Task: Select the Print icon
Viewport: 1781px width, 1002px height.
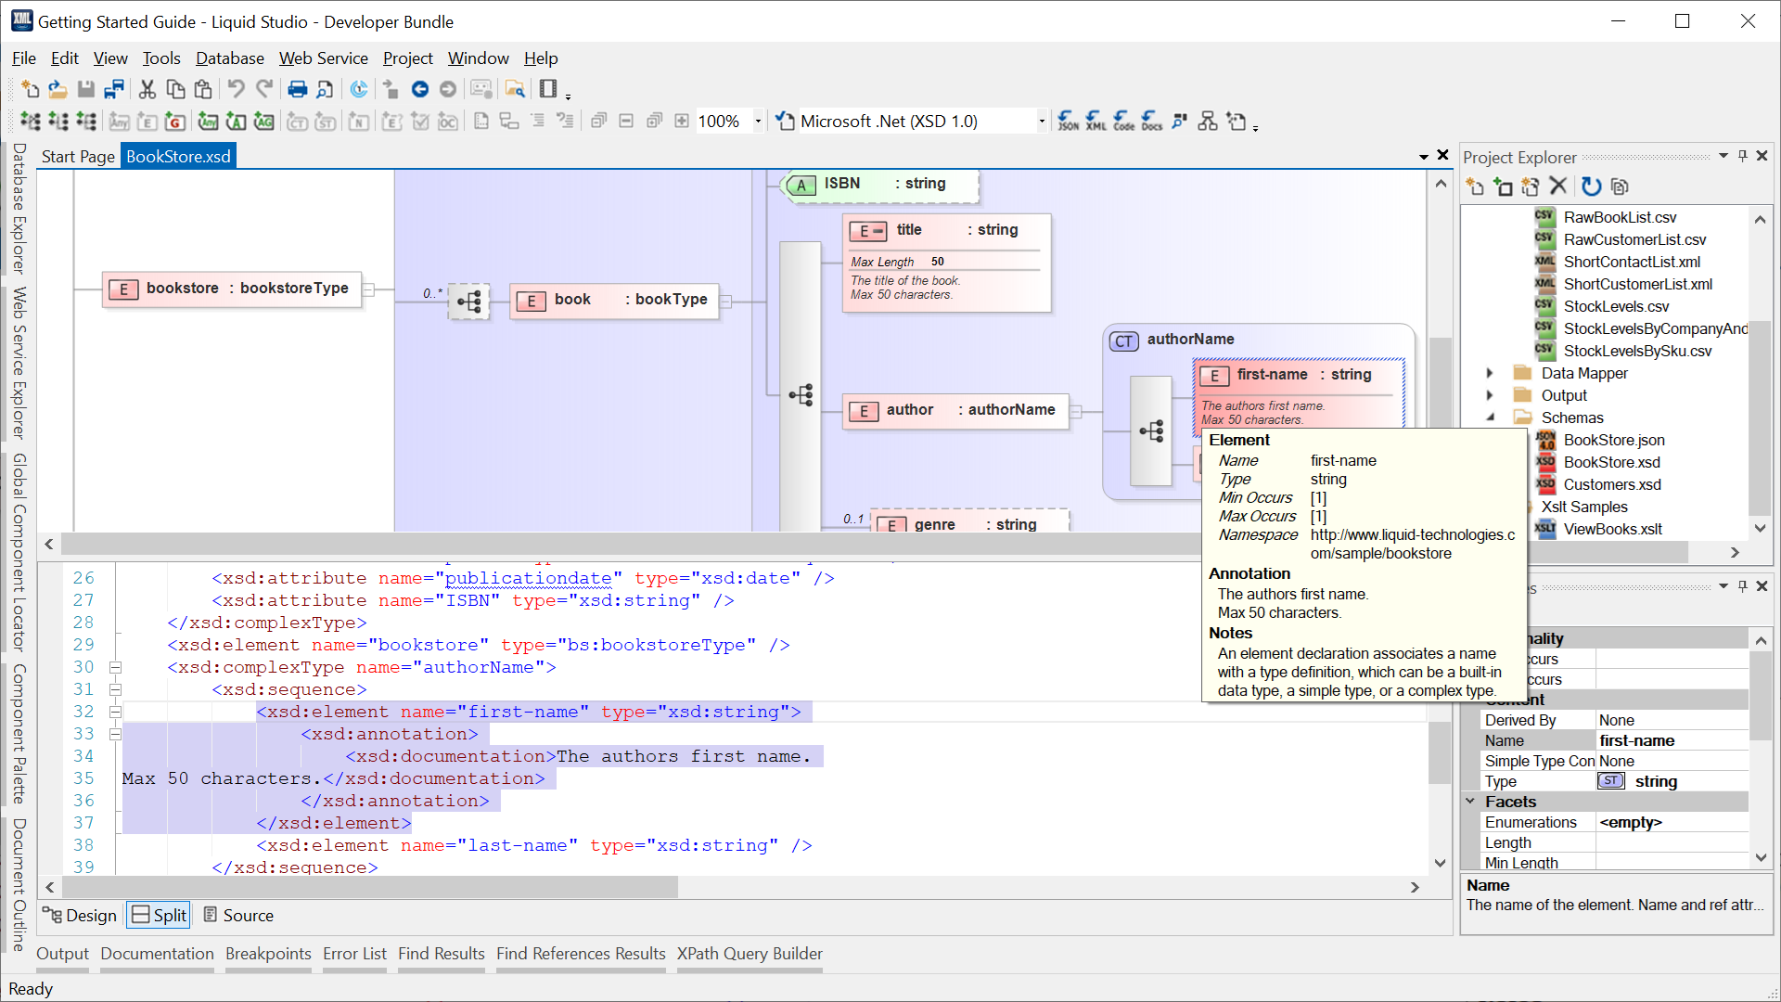Action: (x=297, y=89)
